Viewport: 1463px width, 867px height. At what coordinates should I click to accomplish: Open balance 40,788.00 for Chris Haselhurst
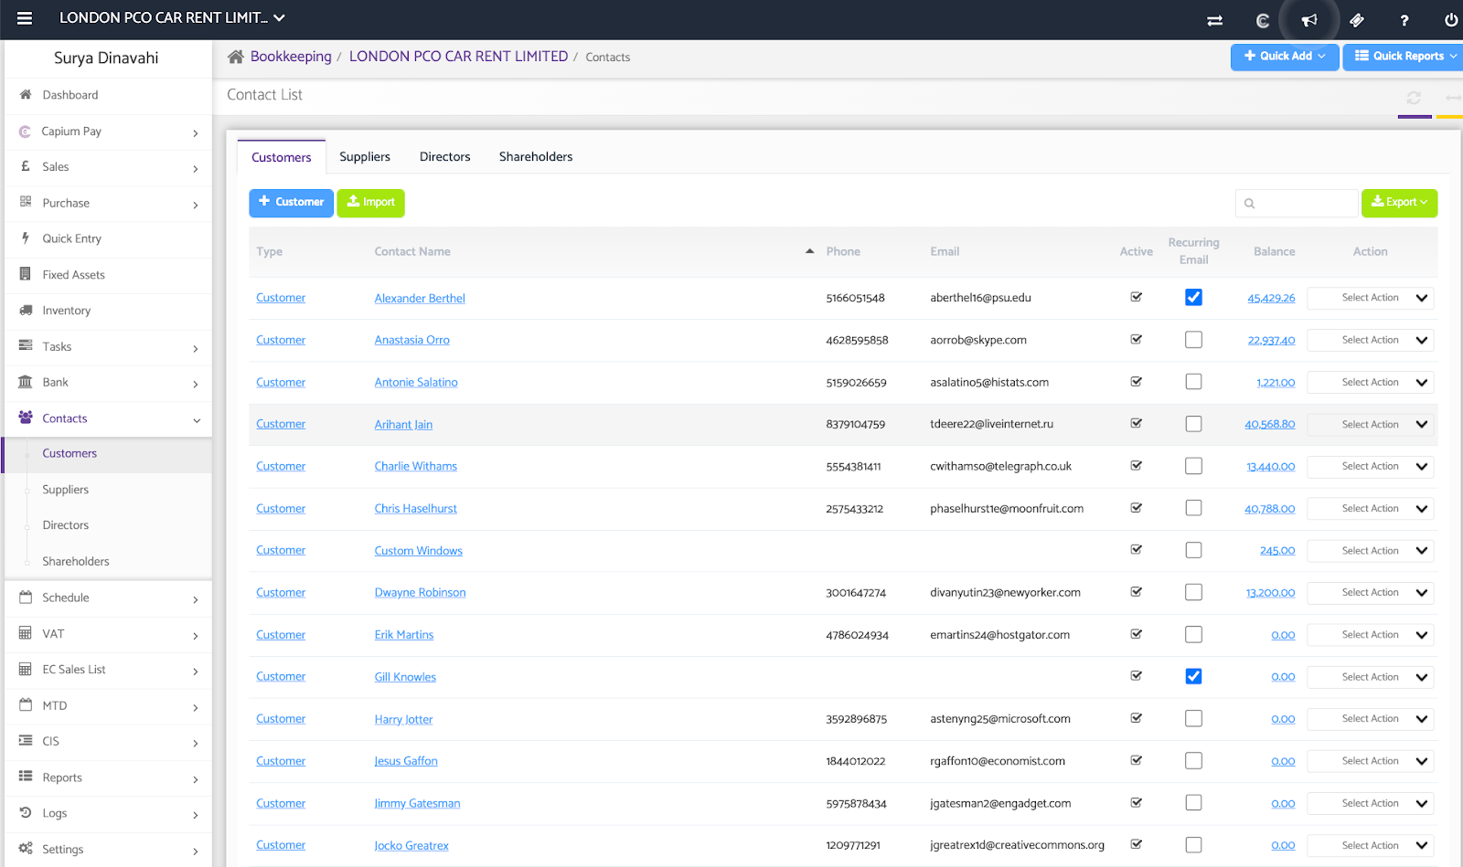click(x=1269, y=509)
